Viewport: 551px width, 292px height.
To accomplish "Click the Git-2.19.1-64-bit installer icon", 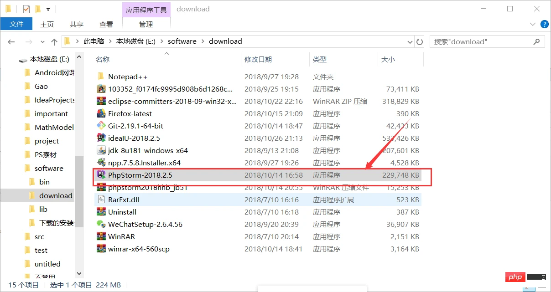I will coord(101,126).
